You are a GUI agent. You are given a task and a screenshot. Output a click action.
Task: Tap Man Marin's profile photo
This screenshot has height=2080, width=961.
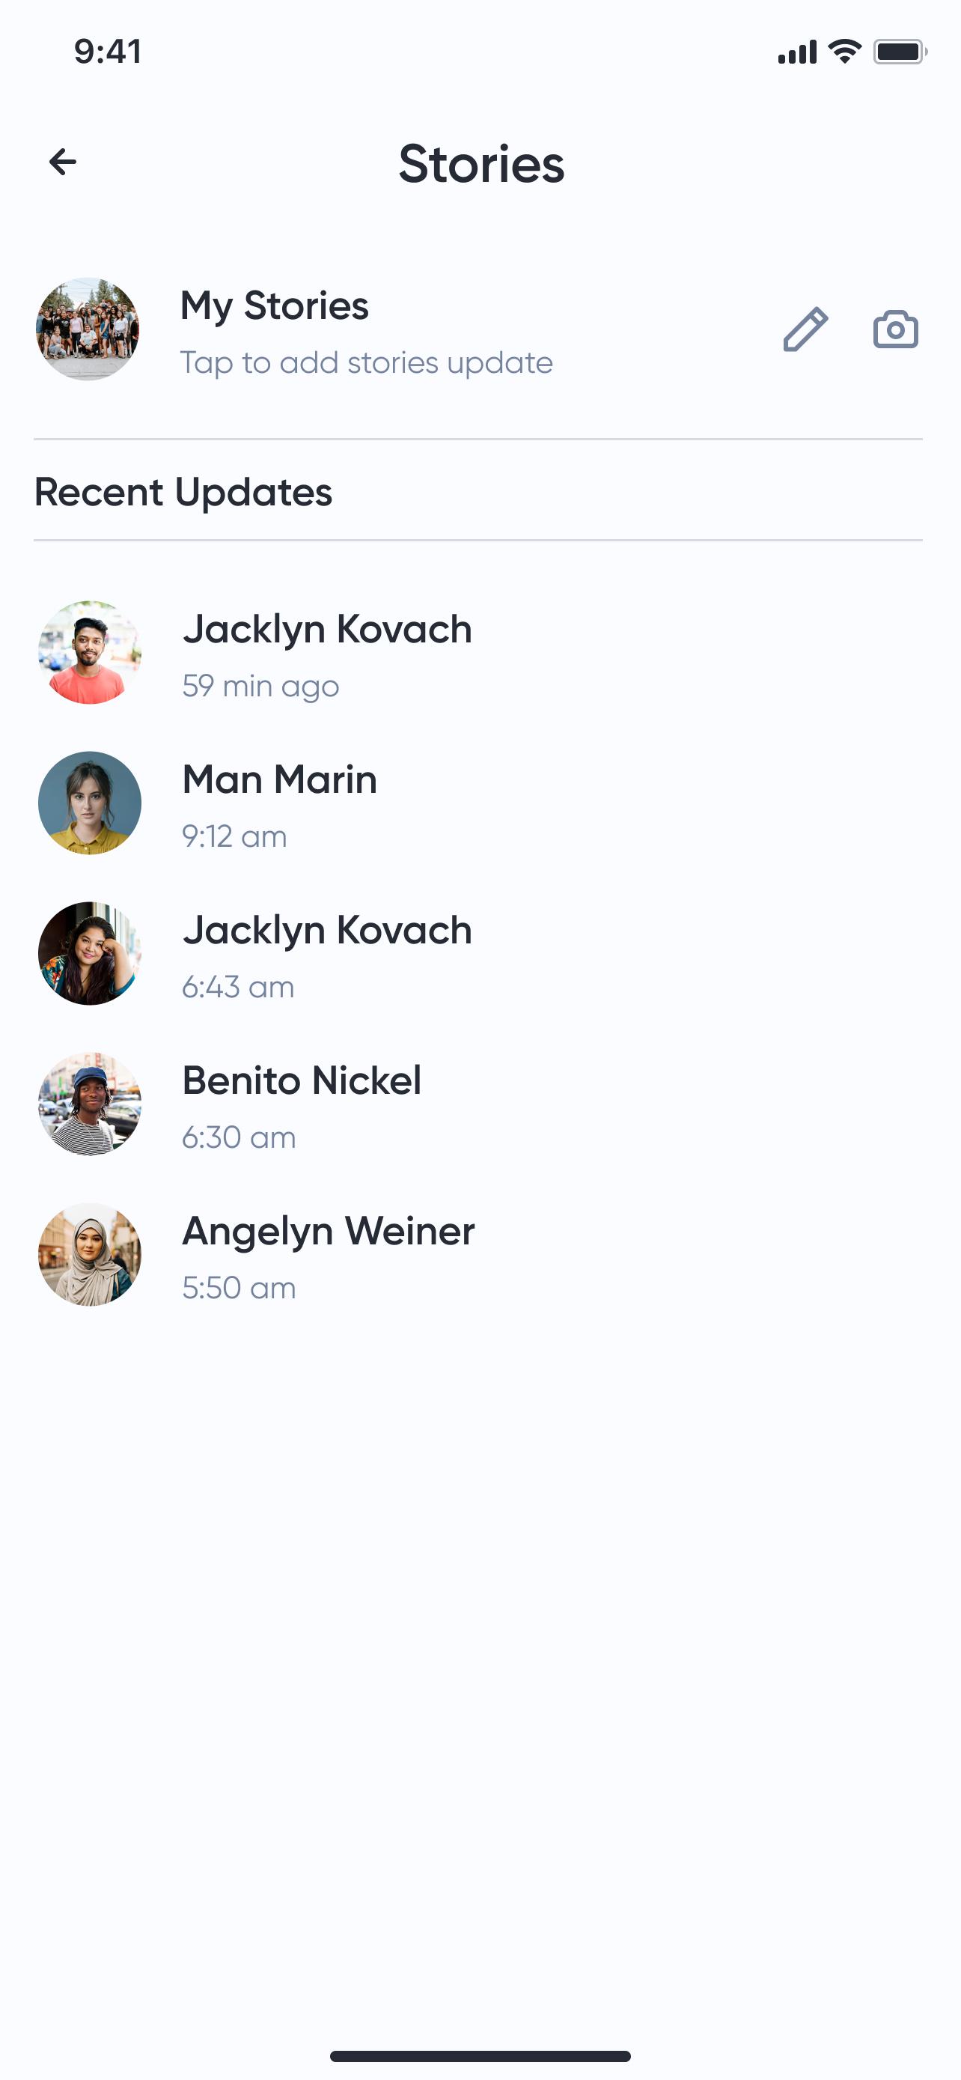tap(90, 803)
